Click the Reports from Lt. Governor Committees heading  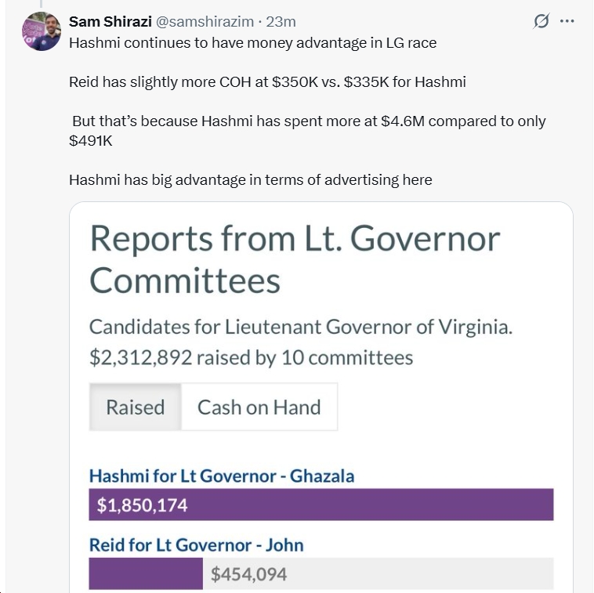294,259
